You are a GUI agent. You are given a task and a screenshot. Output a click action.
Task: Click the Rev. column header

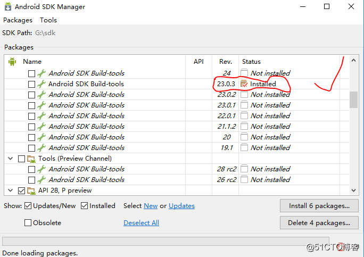(226, 62)
